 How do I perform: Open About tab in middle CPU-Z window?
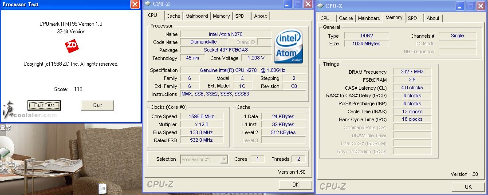tap(260, 16)
